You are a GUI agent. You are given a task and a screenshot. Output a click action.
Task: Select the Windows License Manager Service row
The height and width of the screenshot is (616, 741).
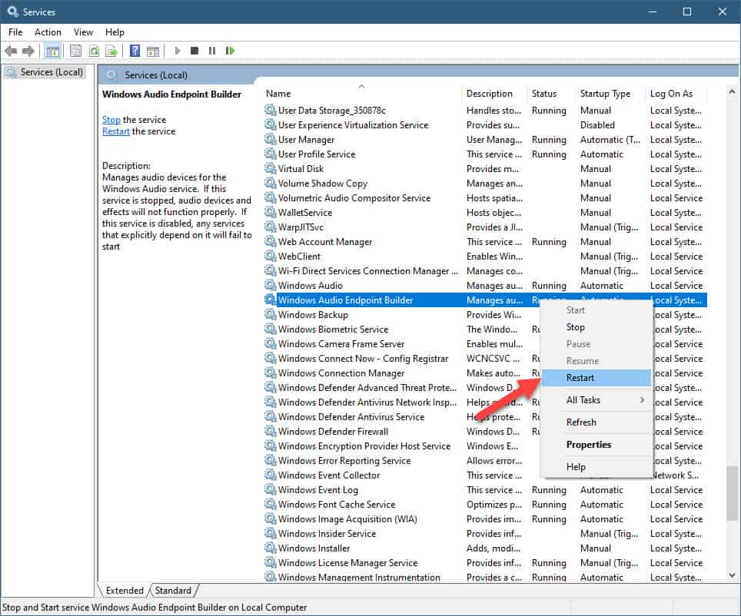tap(485, 563)
